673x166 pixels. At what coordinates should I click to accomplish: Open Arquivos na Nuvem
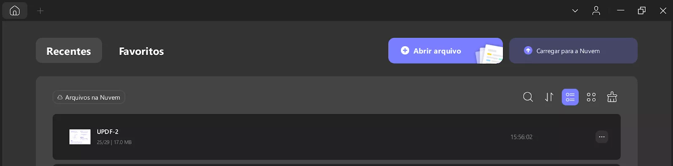pyautogui.click(x=89, y=97)
